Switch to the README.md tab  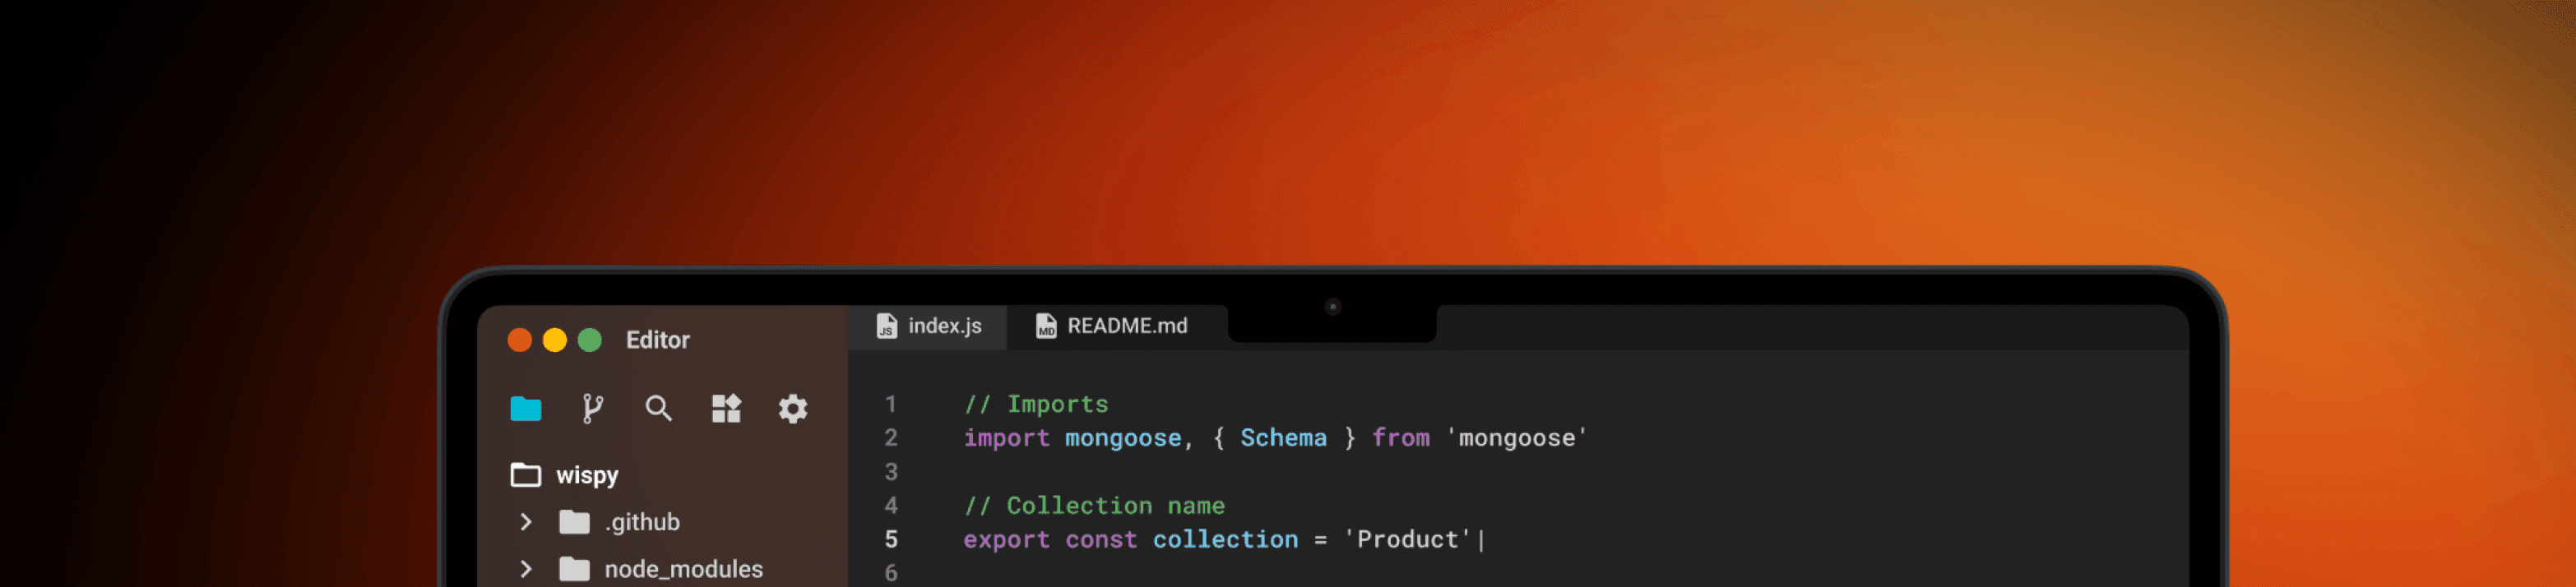pos(1112,326)
